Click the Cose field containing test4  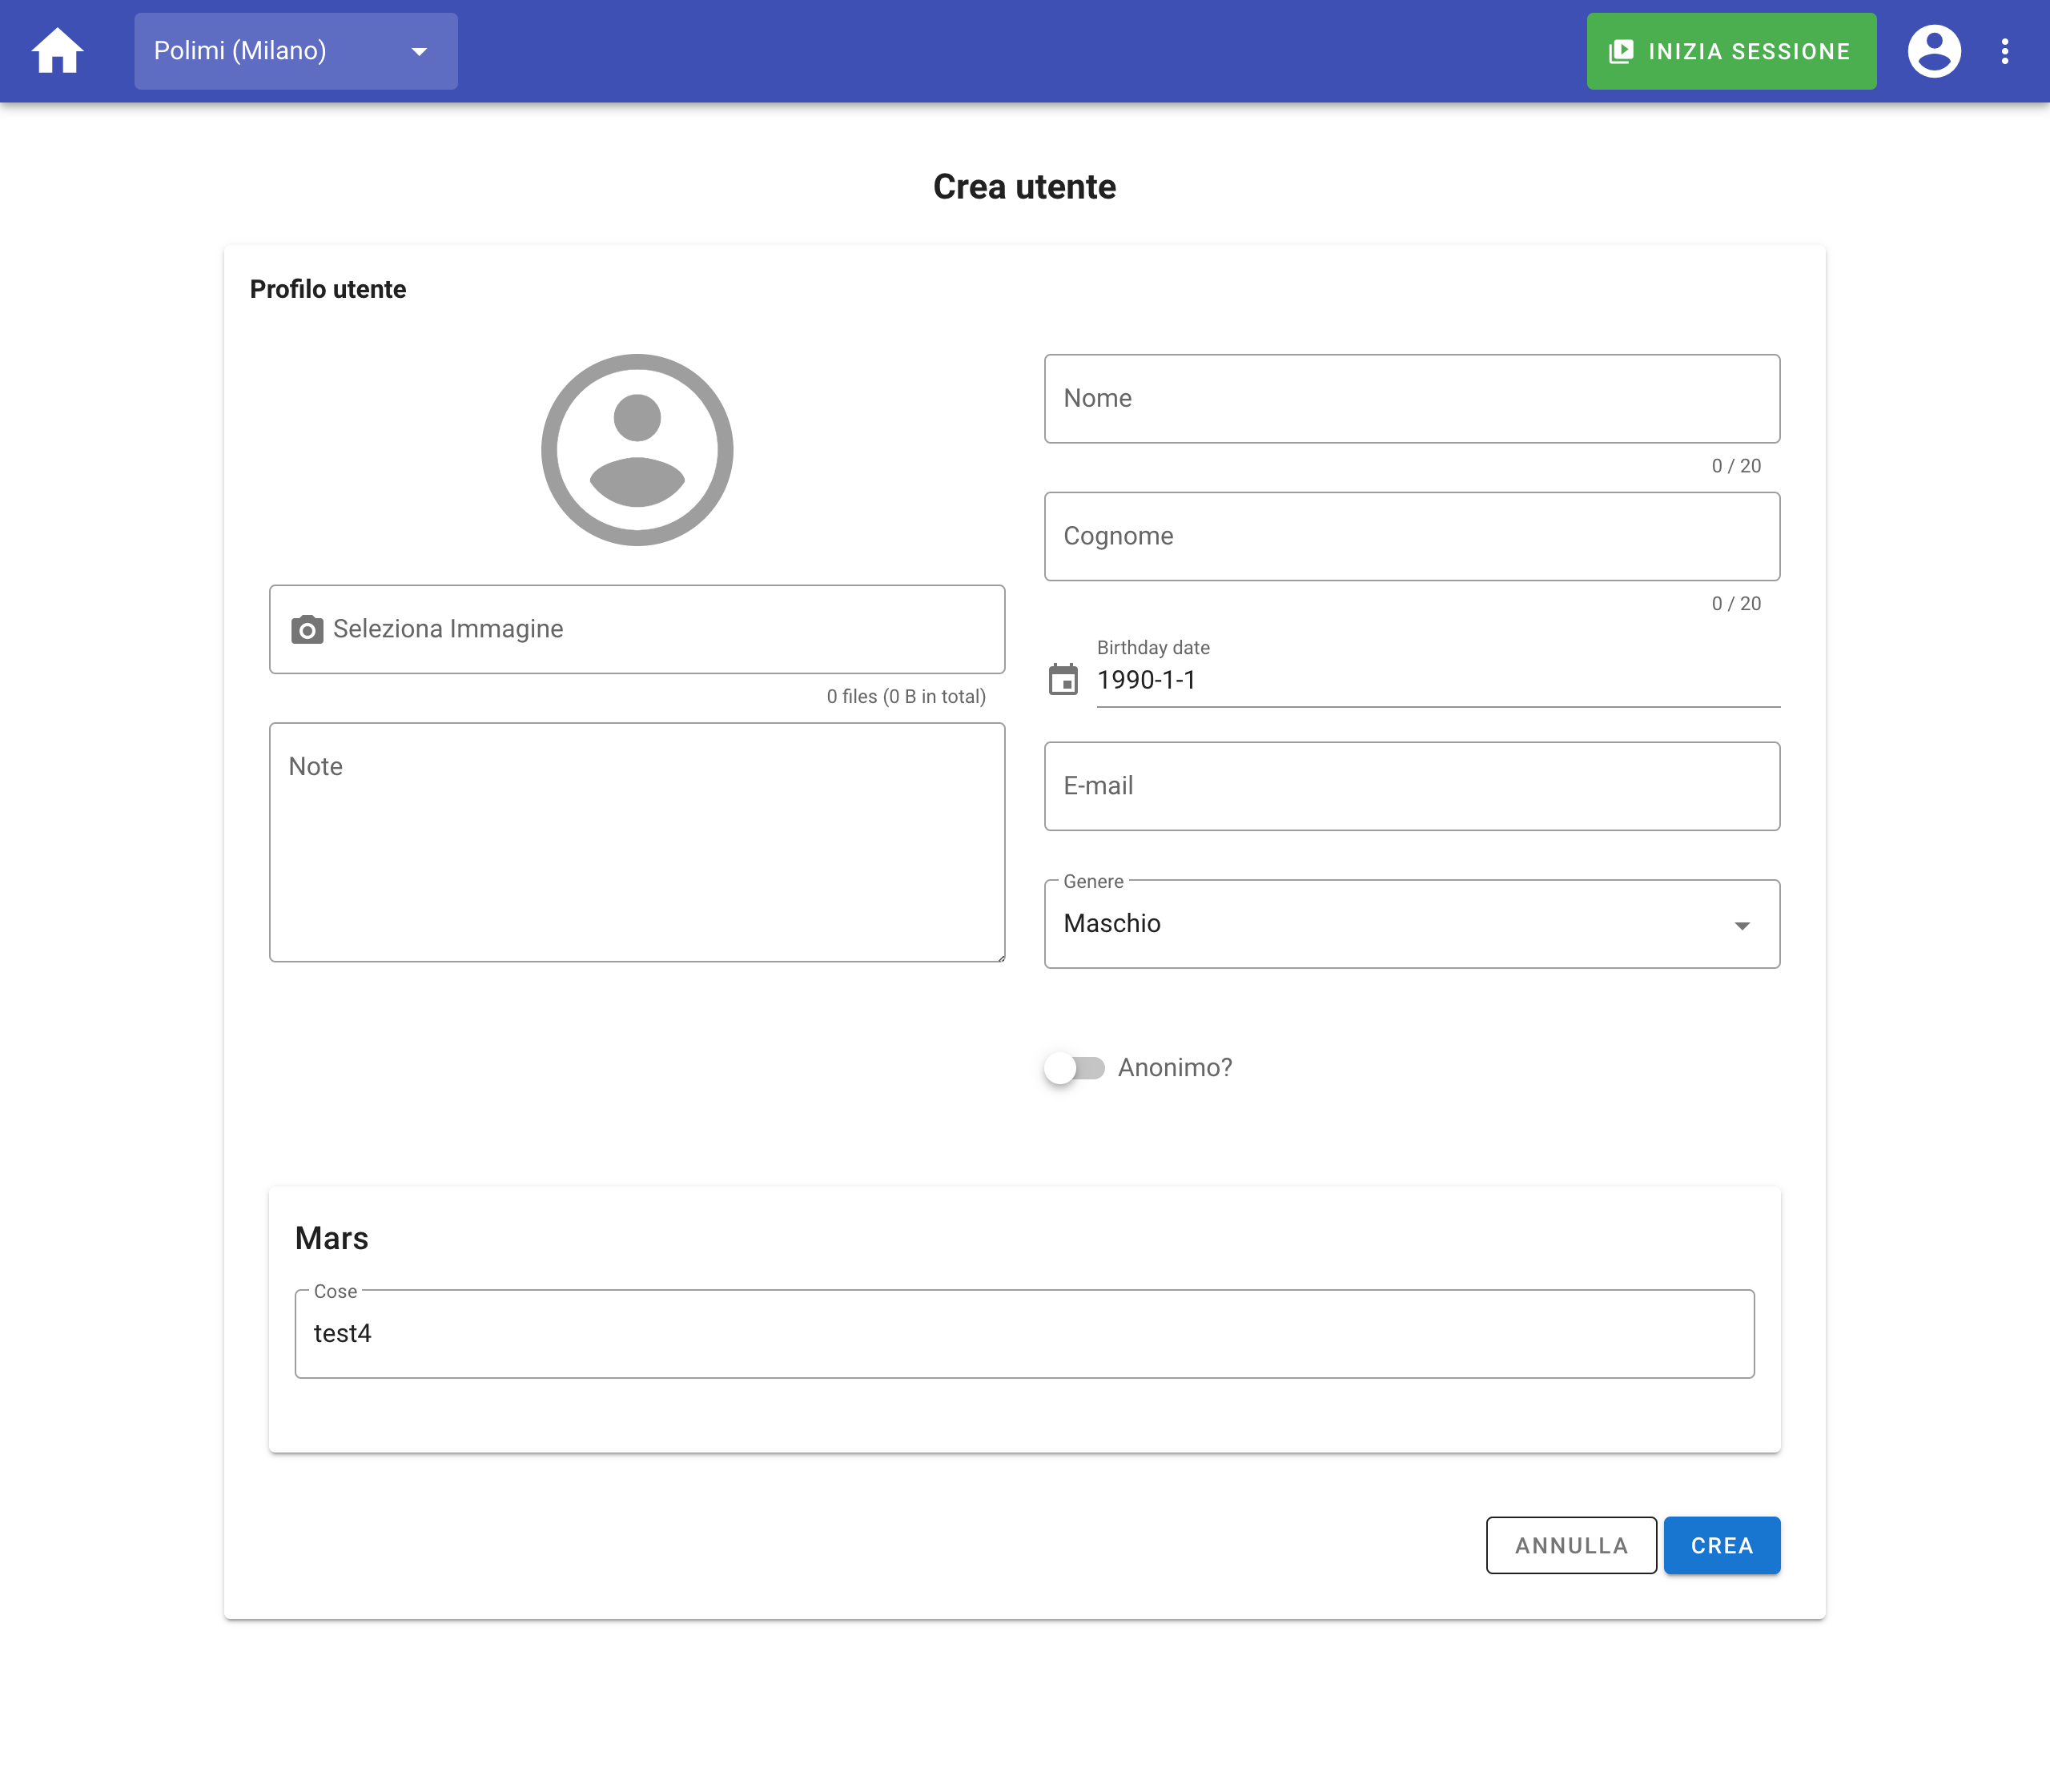pos(1024,1334)
